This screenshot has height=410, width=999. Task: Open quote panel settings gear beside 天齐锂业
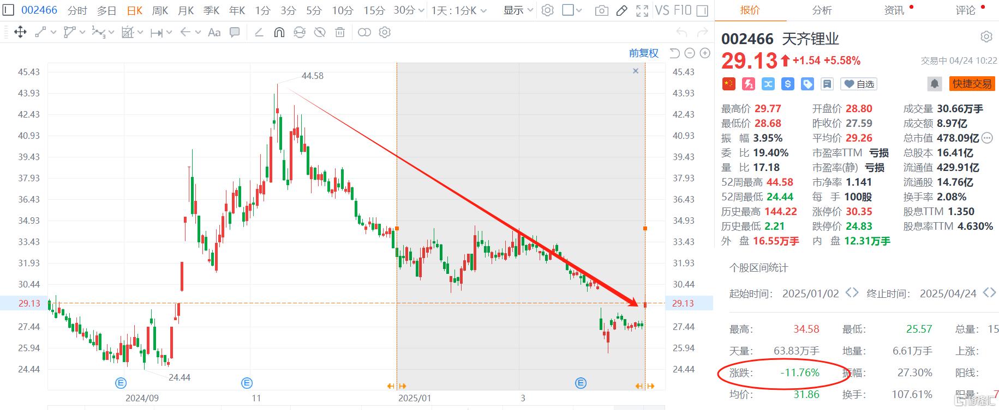986,36
